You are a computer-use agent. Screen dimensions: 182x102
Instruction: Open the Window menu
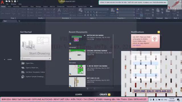click(13, 4)
